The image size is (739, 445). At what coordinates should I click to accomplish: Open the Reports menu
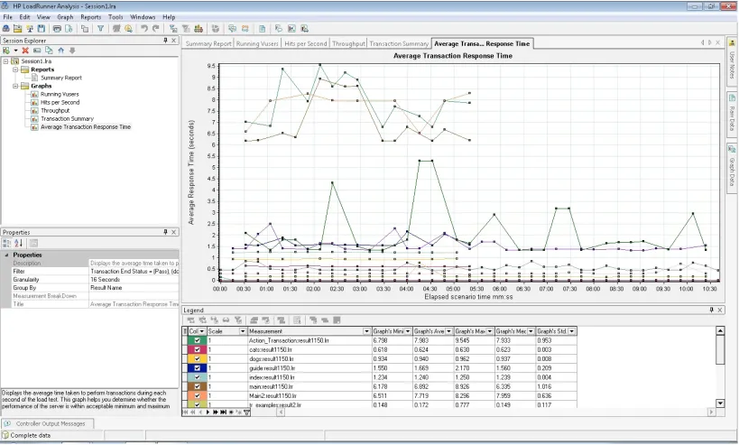coord(90,17)
